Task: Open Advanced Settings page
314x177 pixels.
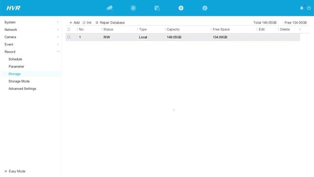Action: tap(22, 88)
